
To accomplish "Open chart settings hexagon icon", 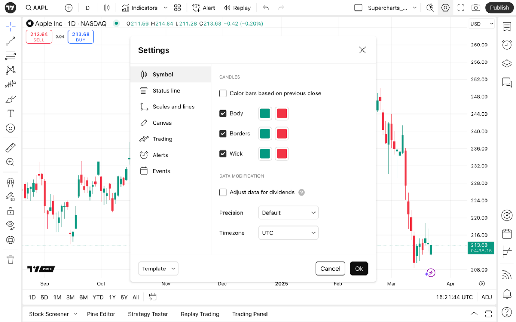I will click(x=445, y=8).
